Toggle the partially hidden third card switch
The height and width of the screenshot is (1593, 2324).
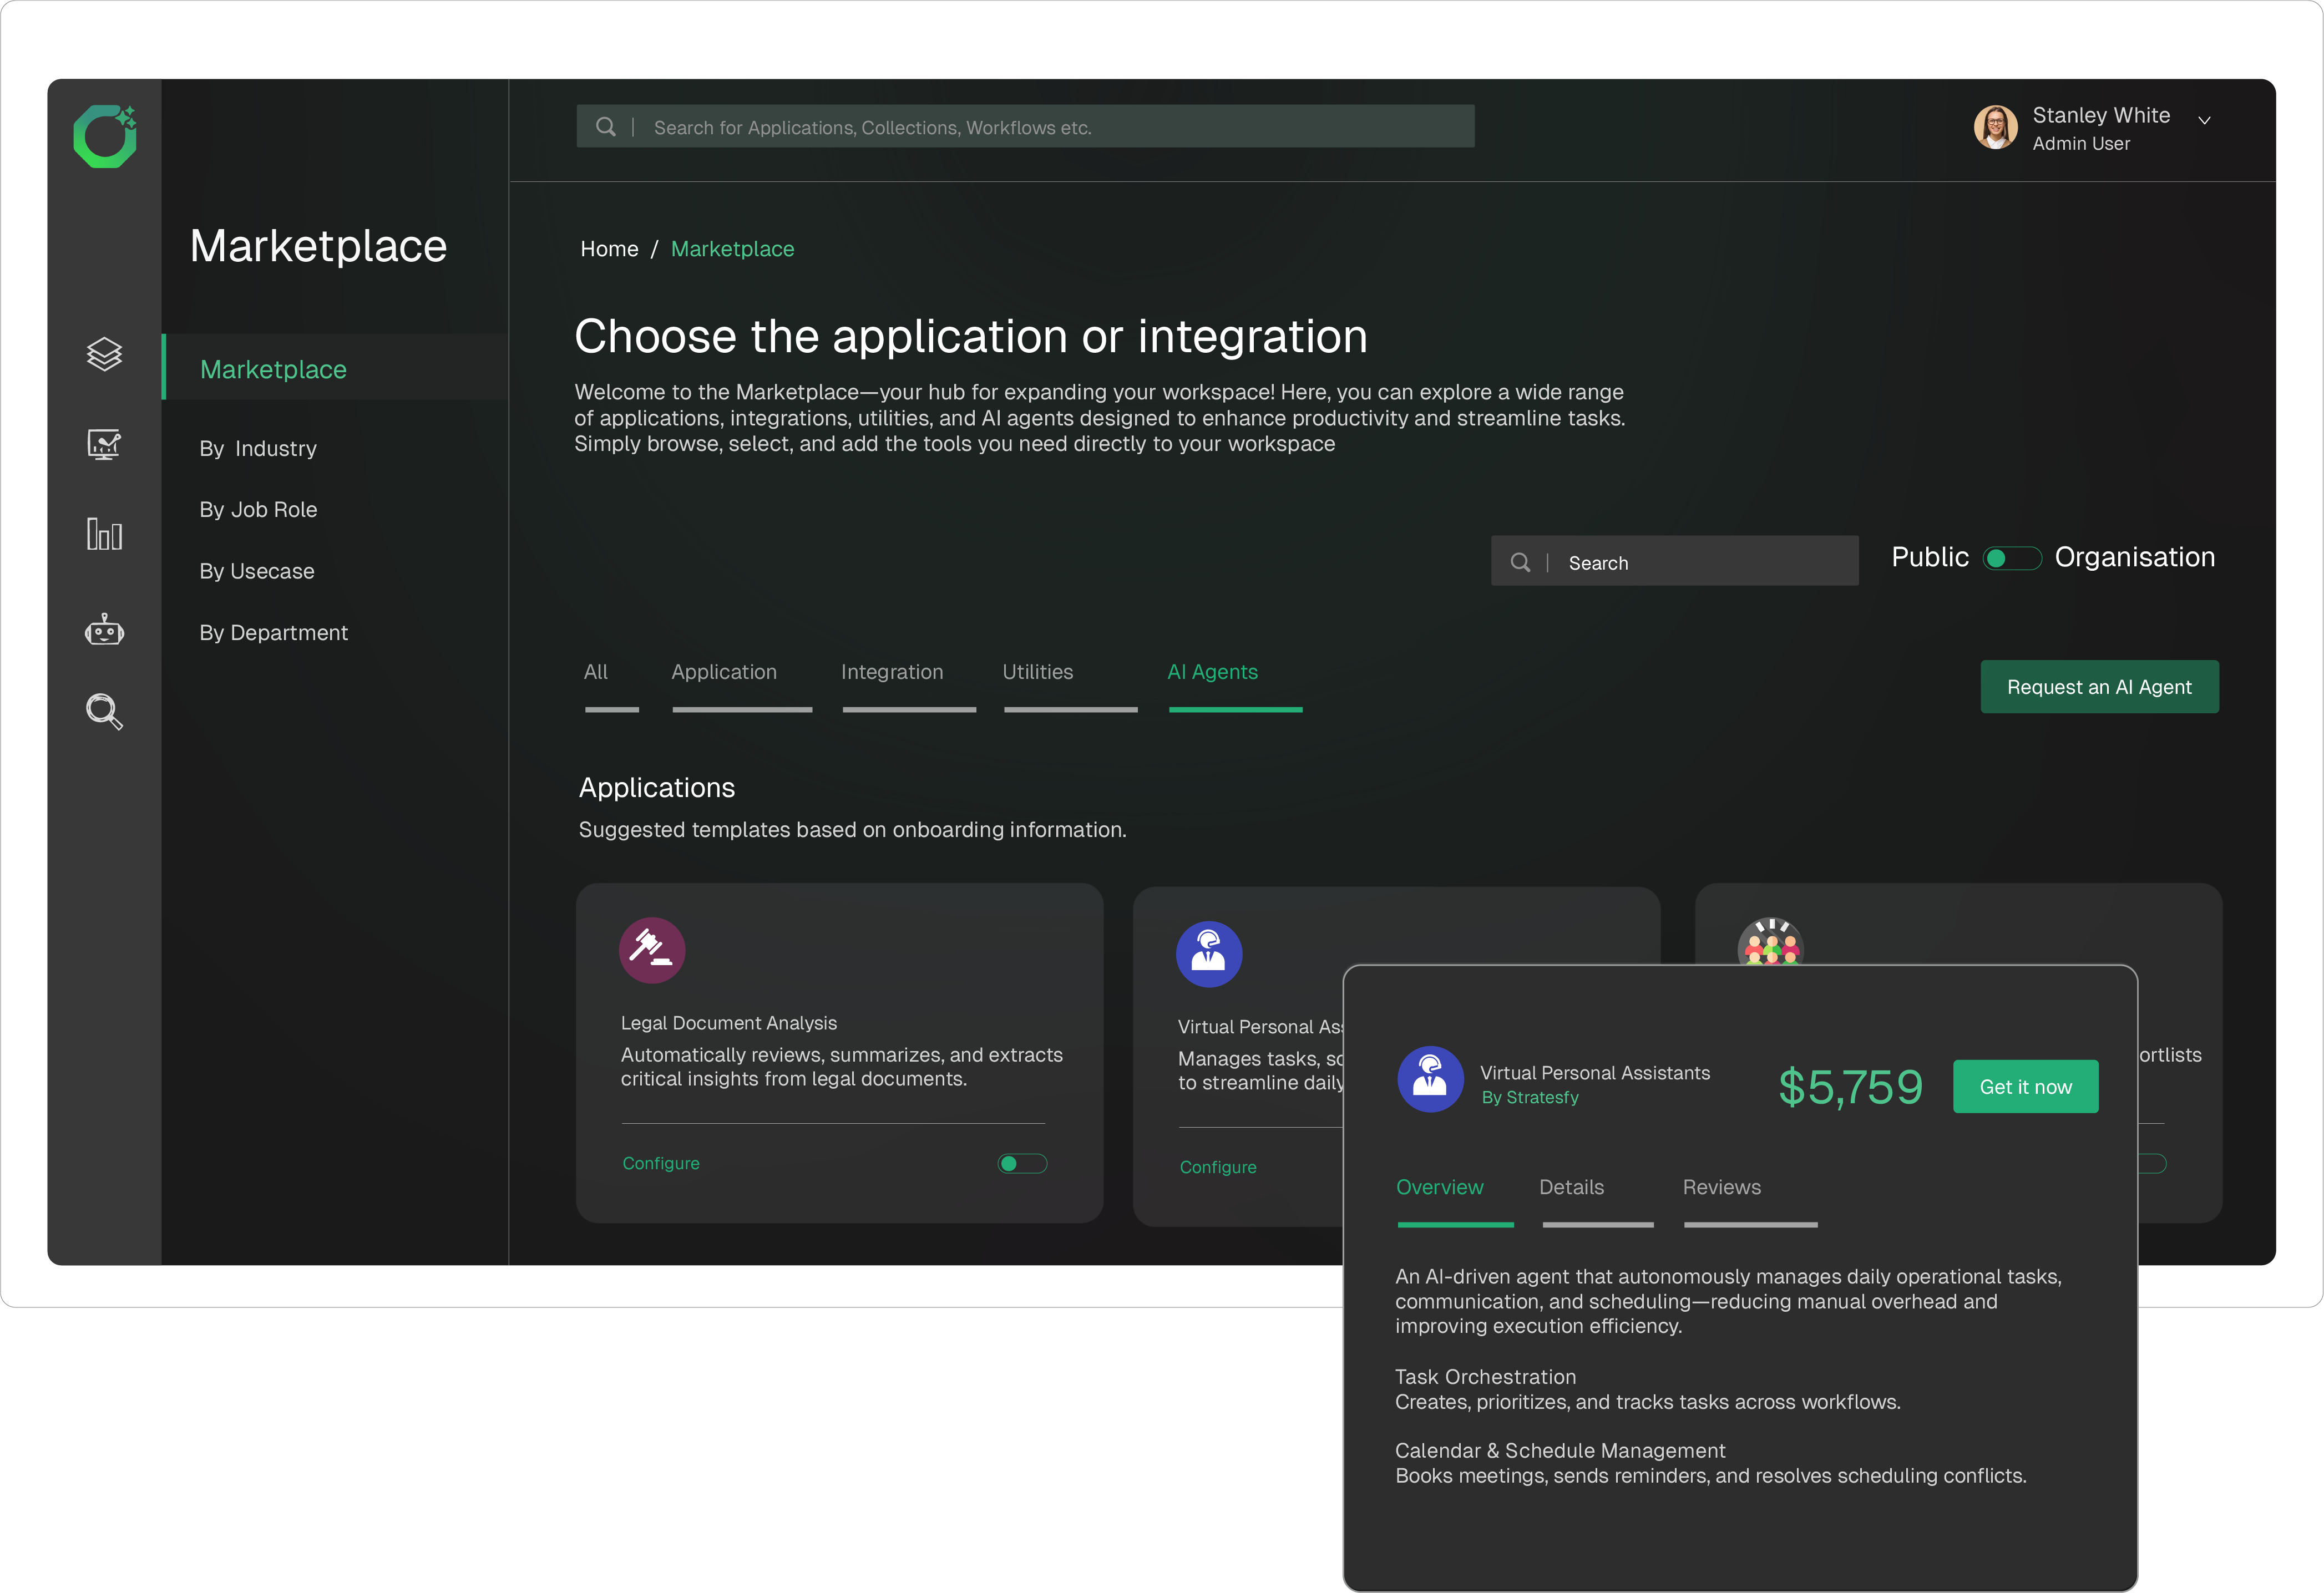tap(2152, 1163)
